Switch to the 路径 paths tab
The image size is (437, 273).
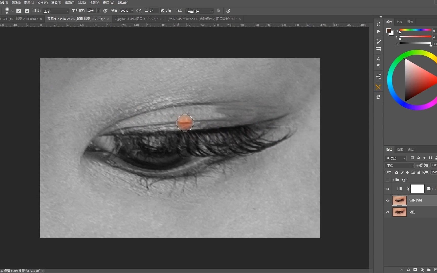411,149
